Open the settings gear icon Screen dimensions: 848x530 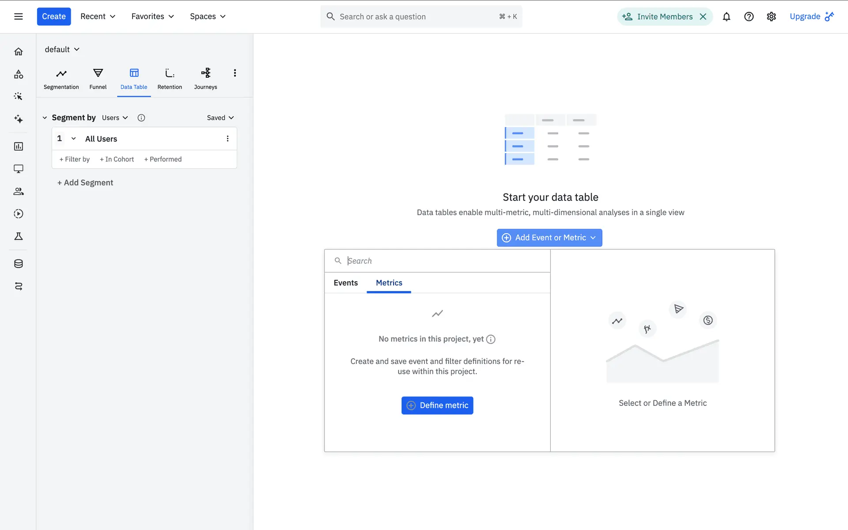[x=771, y=17]
